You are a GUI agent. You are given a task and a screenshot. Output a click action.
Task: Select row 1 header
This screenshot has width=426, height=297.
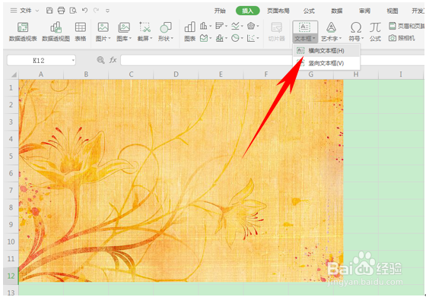[x=11, y=87]
